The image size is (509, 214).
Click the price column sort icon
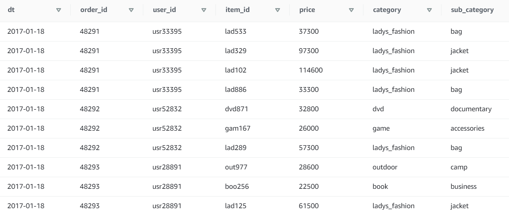(351, 10)
